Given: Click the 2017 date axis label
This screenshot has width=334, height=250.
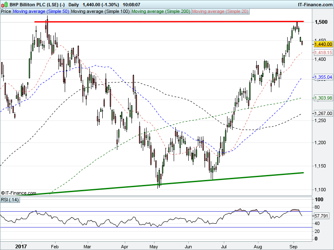Looking at the screenshot, I should 21,247.
